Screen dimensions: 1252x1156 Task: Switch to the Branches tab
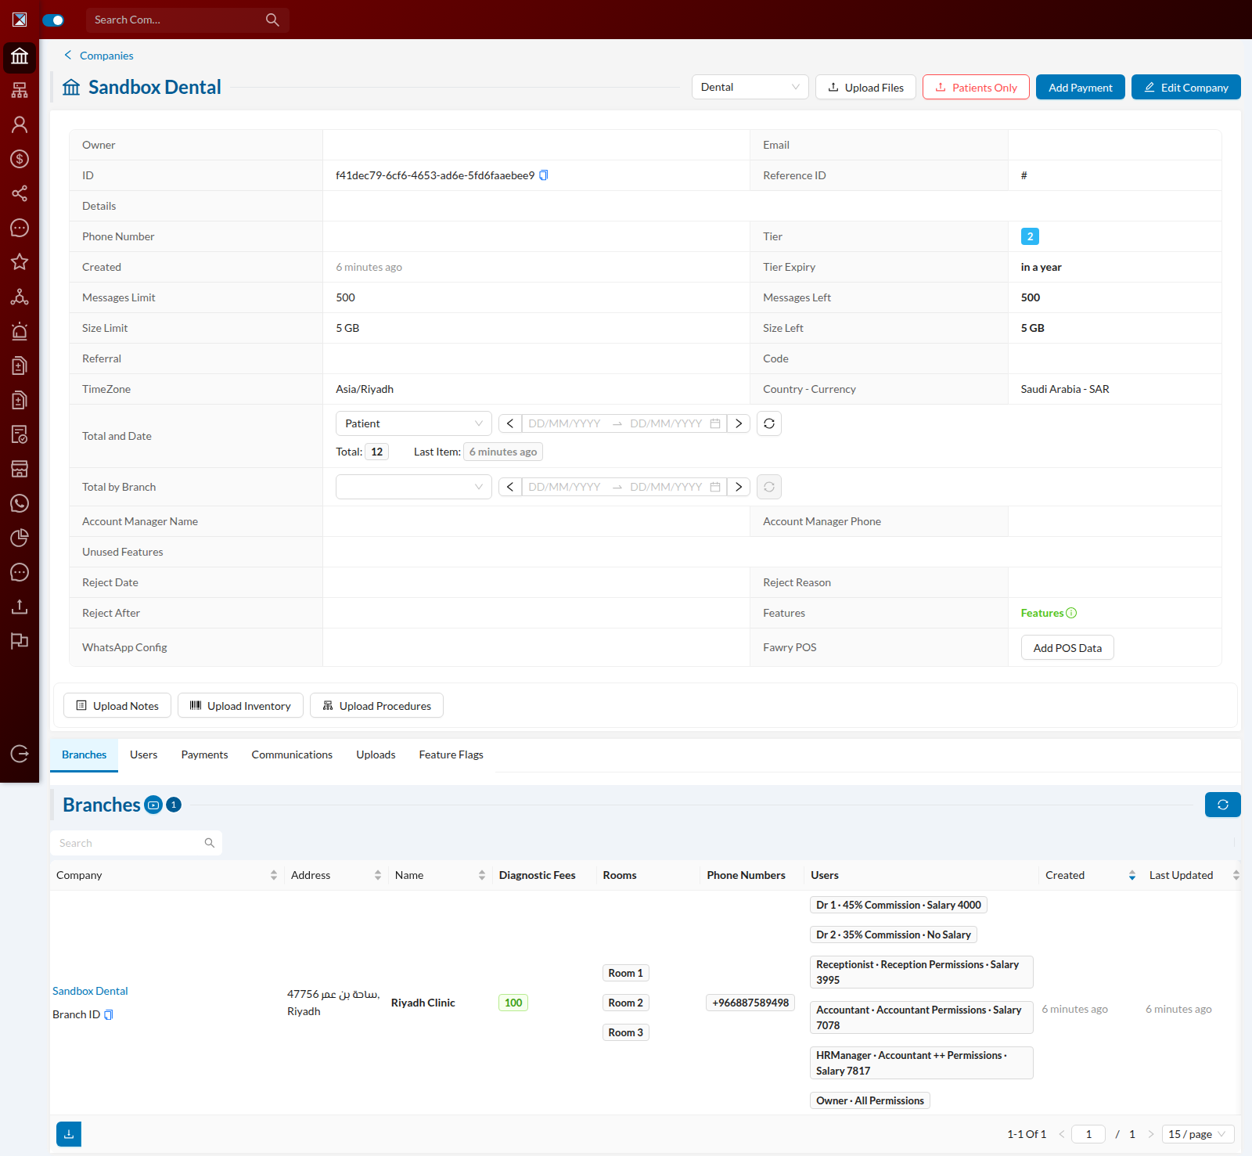pyautogui.click(x=84, y=754)
